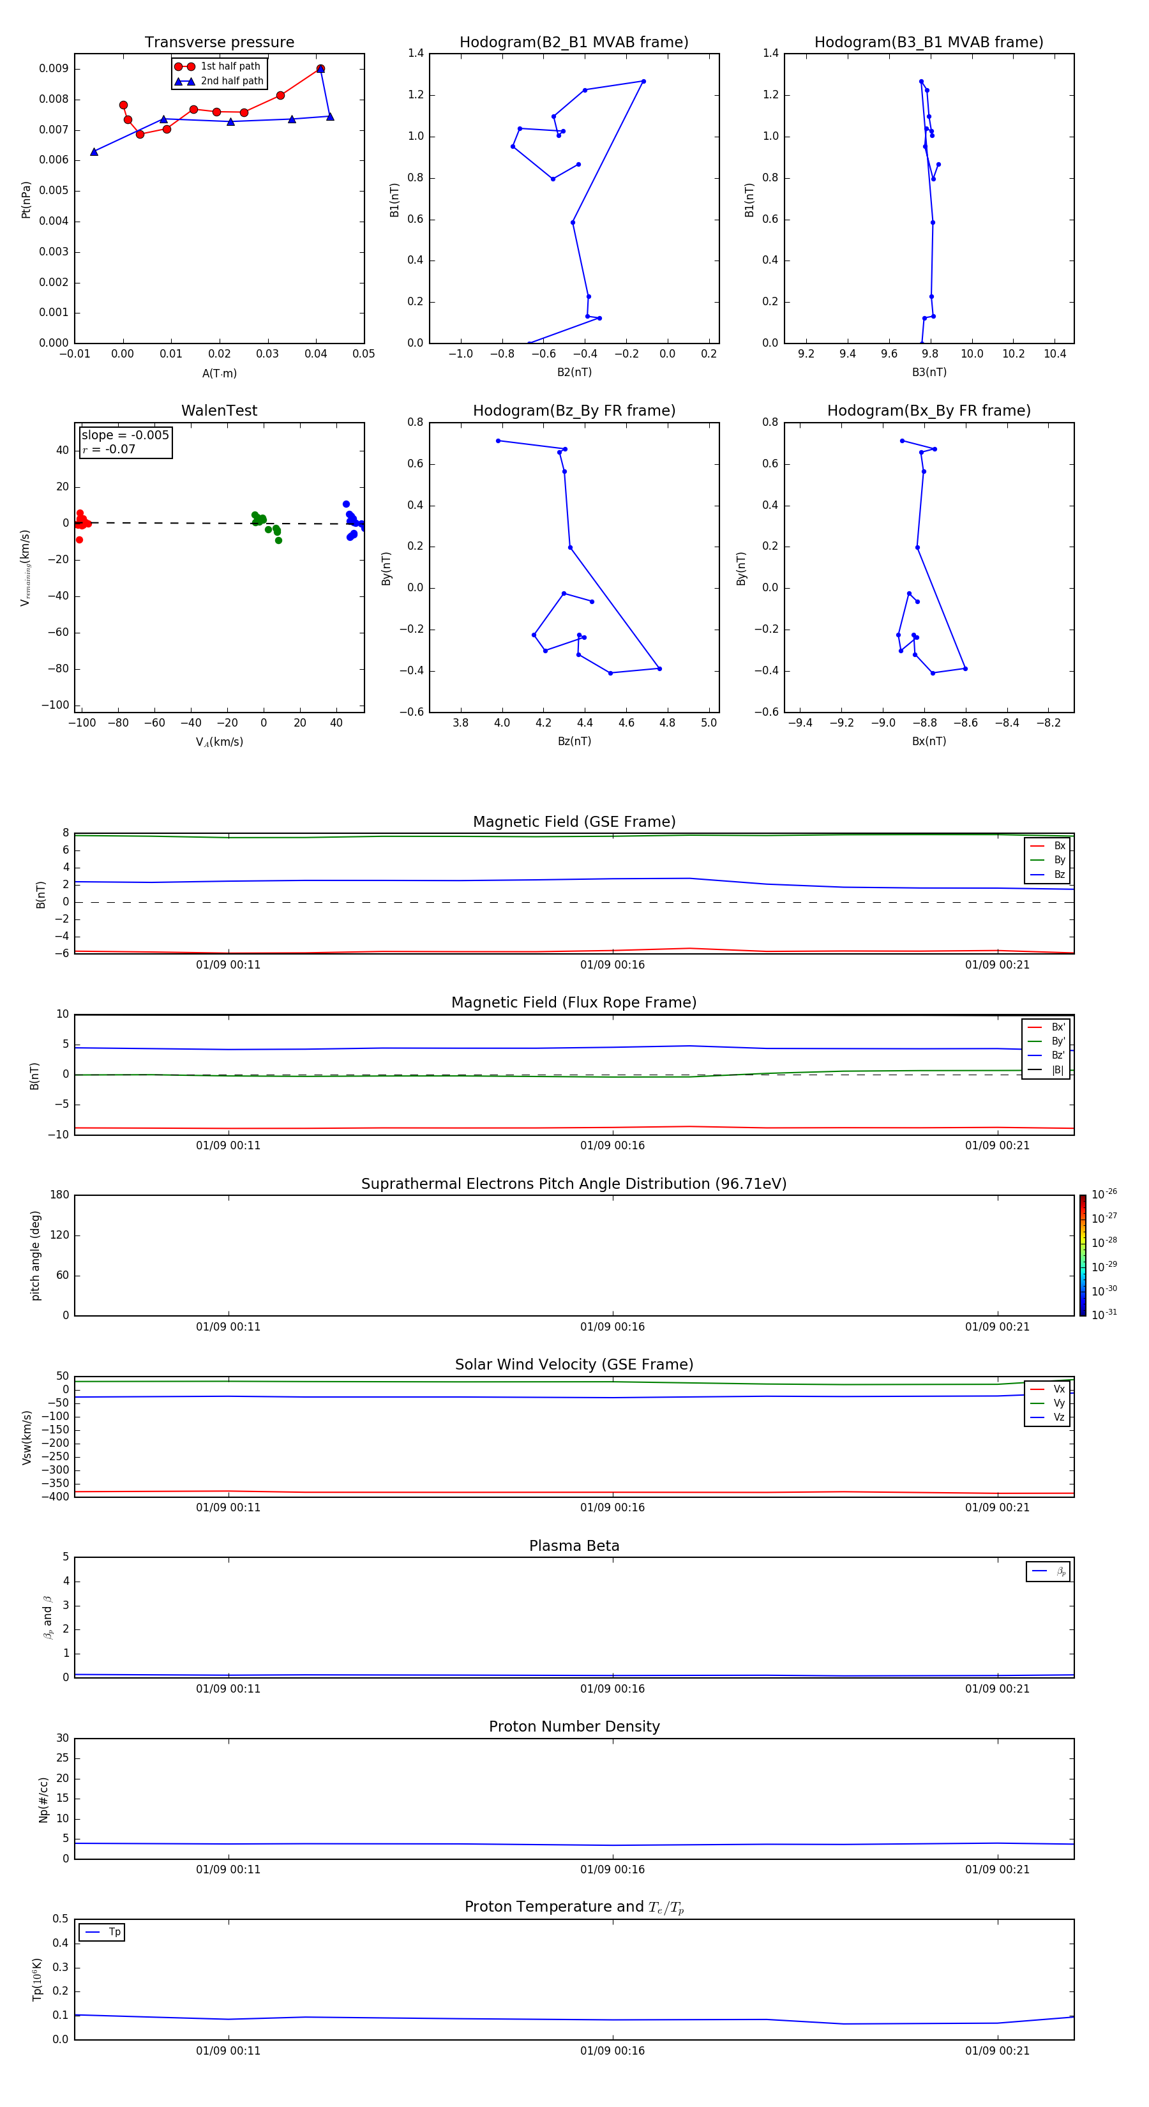
Task: Click the 'Bx' legend entry in GSE magnetic field
Action: tap(1048, 846)
